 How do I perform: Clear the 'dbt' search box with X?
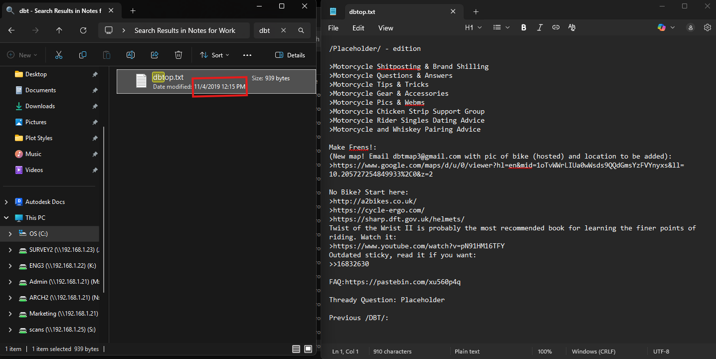pyautogui.click(x=283, y=30)
